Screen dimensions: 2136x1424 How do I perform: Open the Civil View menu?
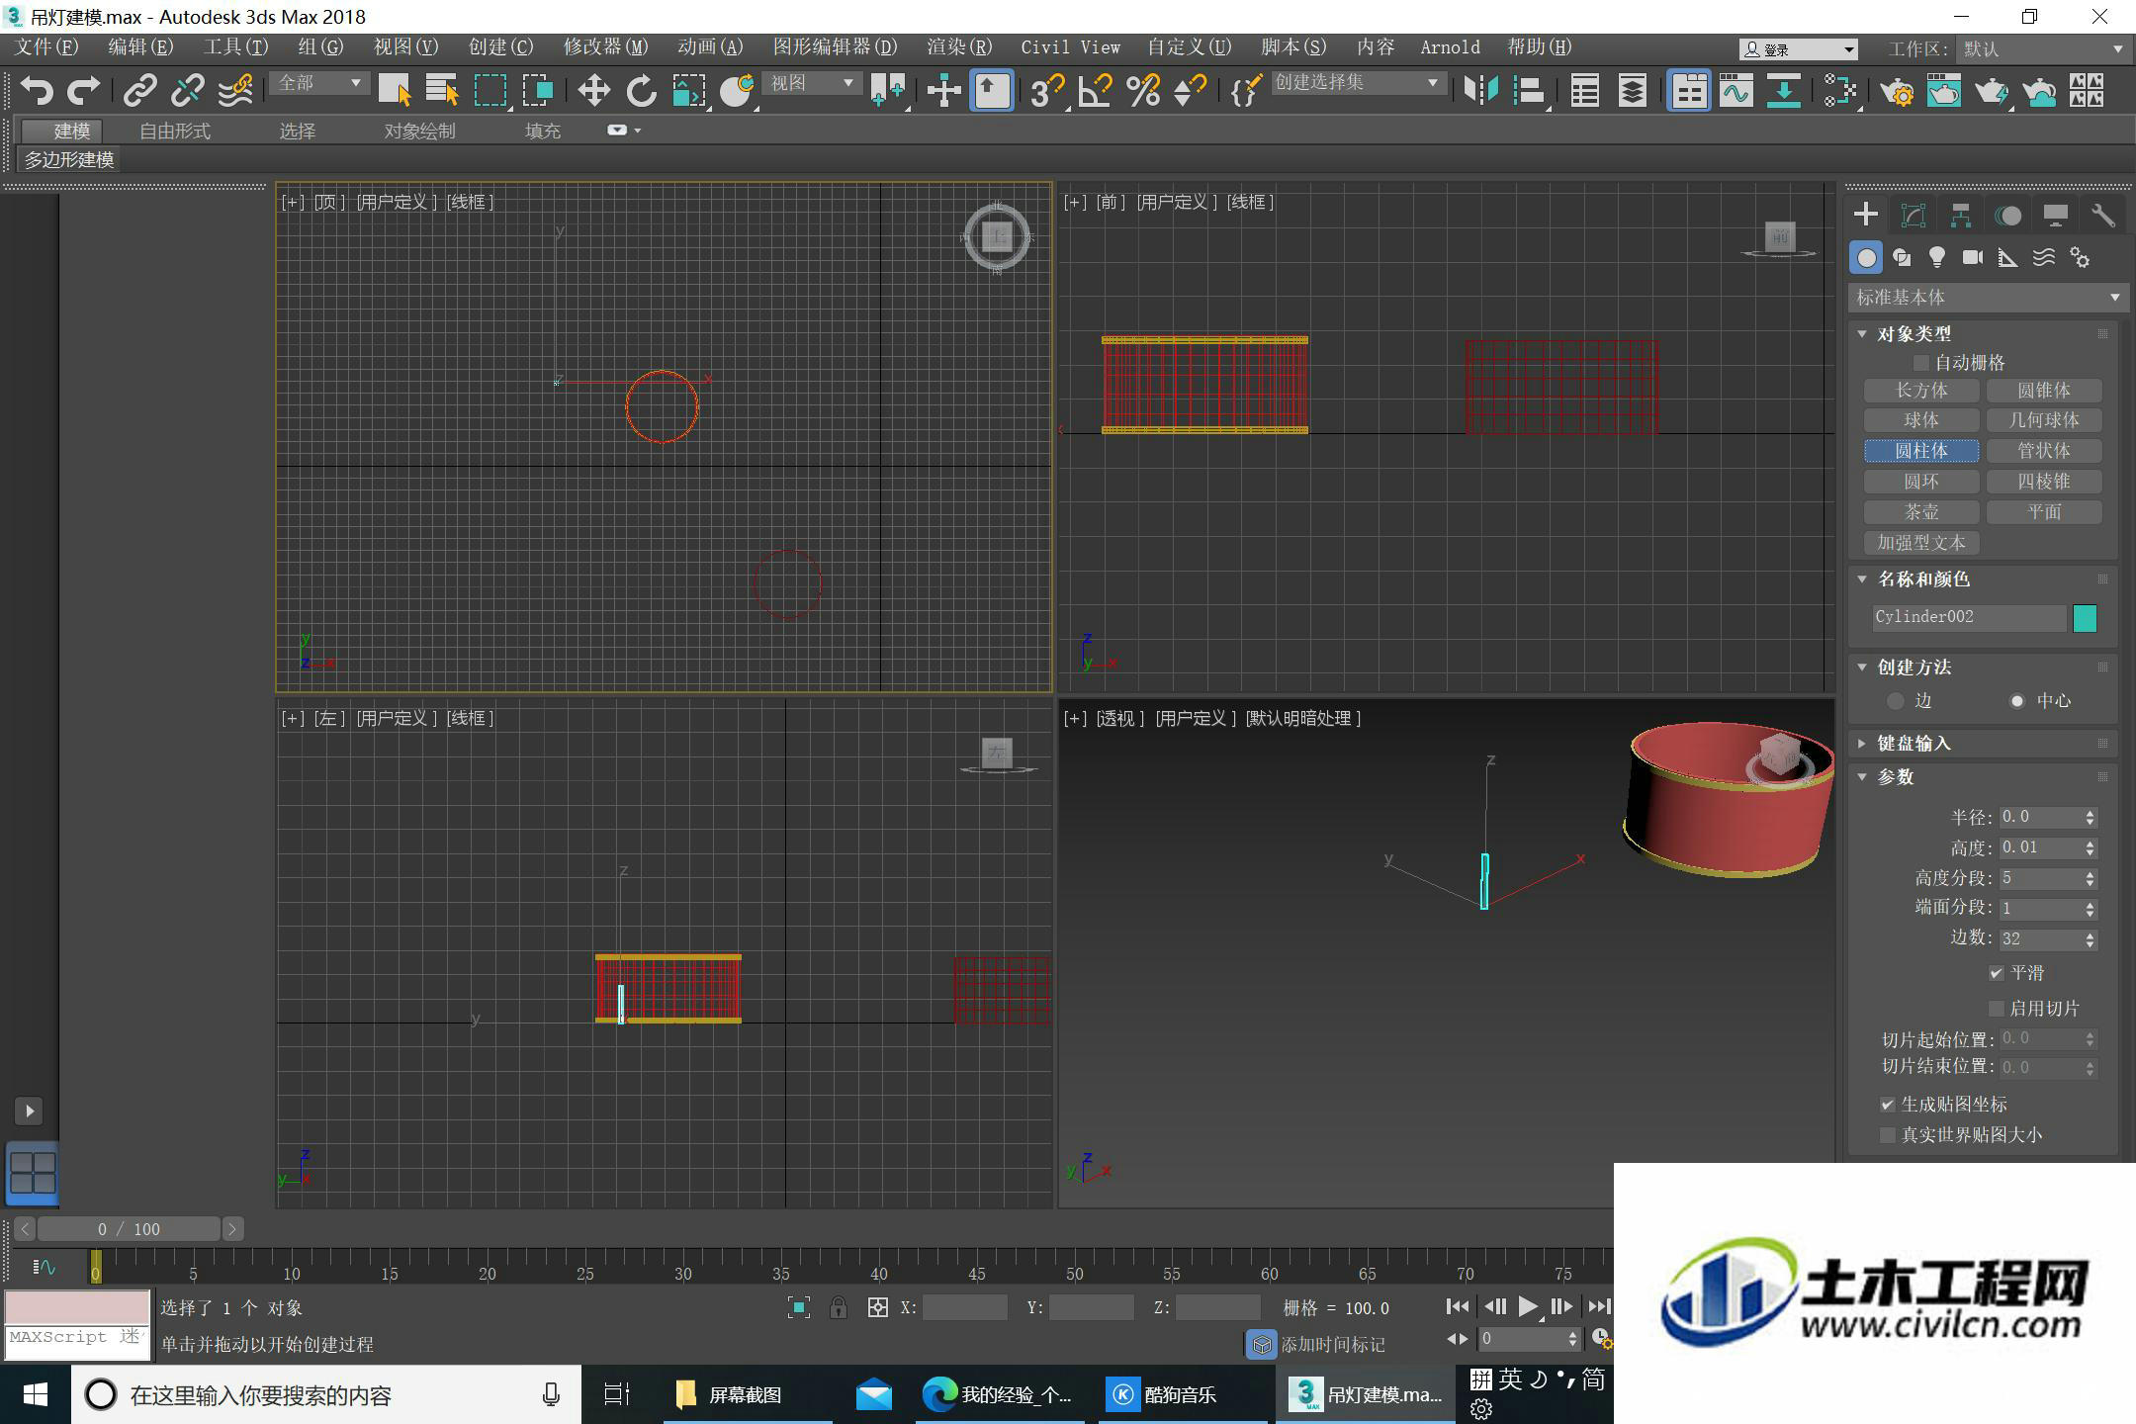coord(1070,47)
